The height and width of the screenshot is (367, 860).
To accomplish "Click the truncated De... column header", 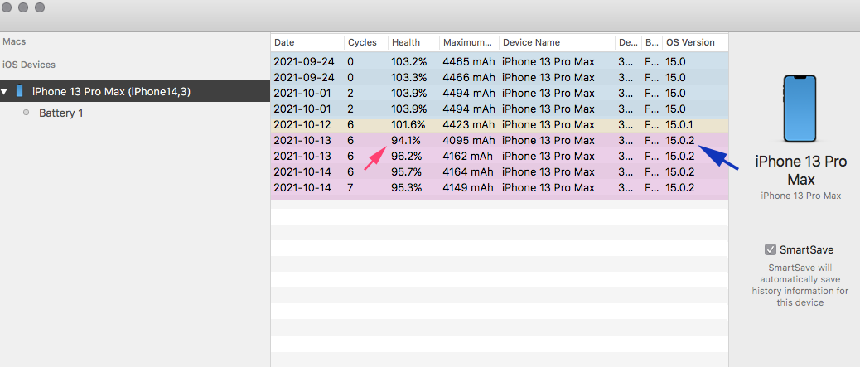I will coord(629,42).
